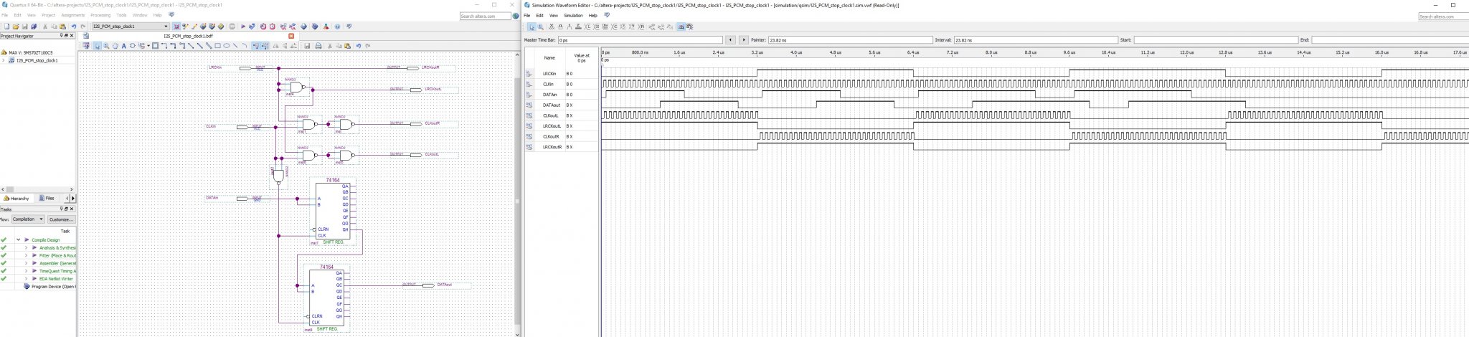This screenshot has width=1469, height=337.
Task: Toggle the Selection tool in schematic editor
Action: coord(97,46)
